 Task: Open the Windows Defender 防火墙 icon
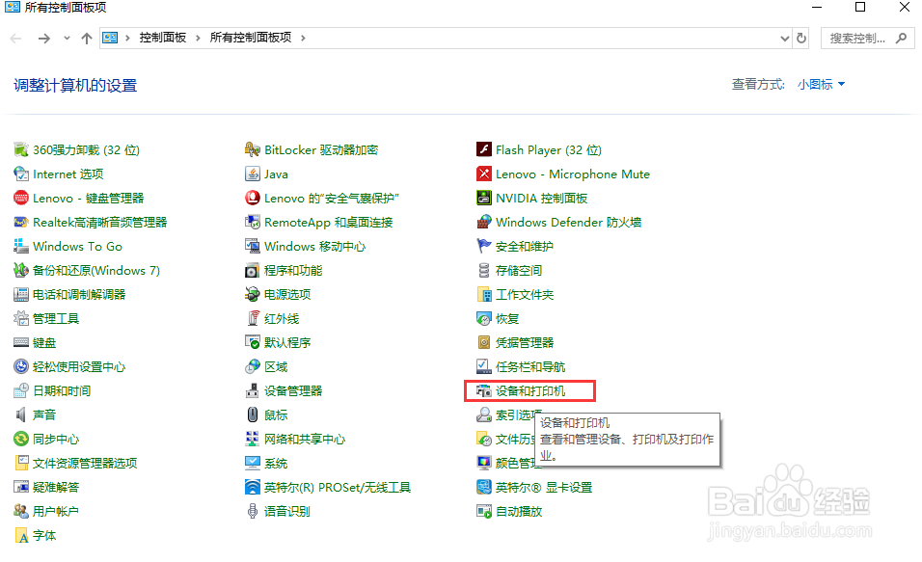tap(484, 223)
